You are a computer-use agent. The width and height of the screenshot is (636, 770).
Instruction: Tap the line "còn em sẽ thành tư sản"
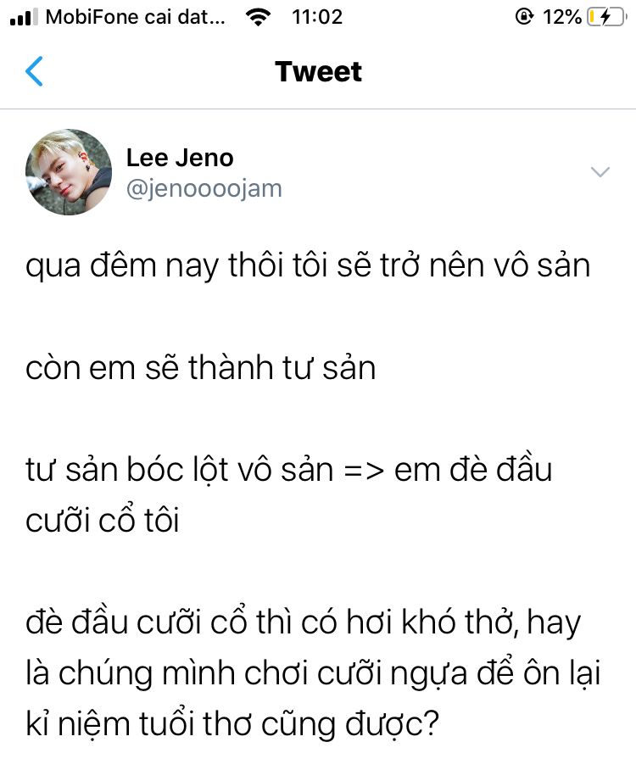201,368
